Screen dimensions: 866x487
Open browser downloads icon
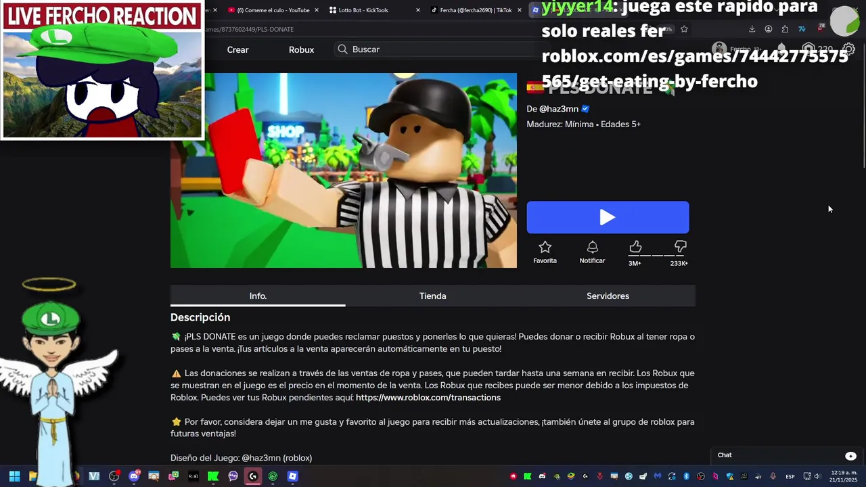752,29
